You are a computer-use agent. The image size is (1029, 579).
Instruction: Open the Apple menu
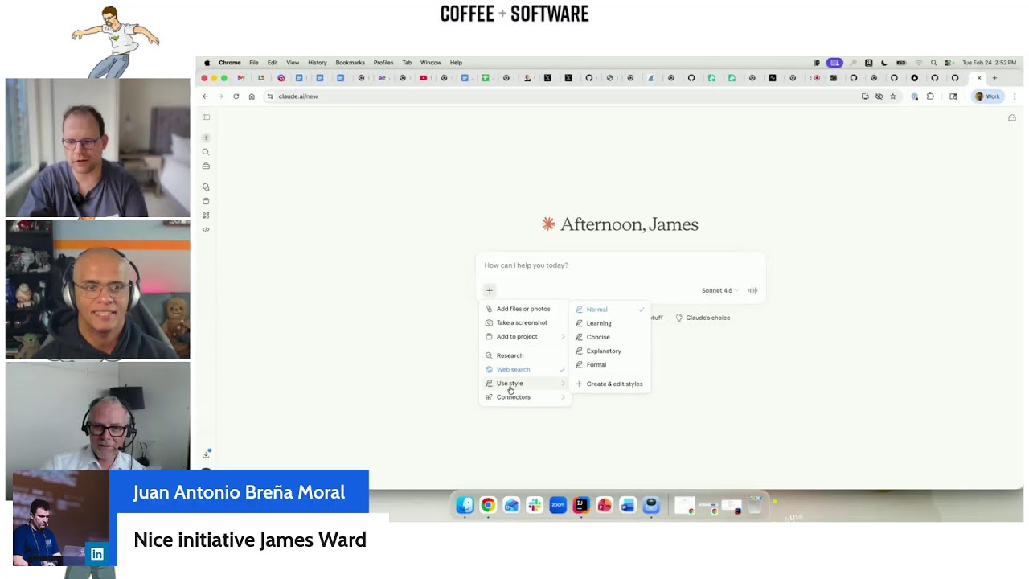coord(207,62)
